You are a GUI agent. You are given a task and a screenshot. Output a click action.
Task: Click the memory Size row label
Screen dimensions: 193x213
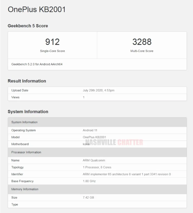point(14,197)
